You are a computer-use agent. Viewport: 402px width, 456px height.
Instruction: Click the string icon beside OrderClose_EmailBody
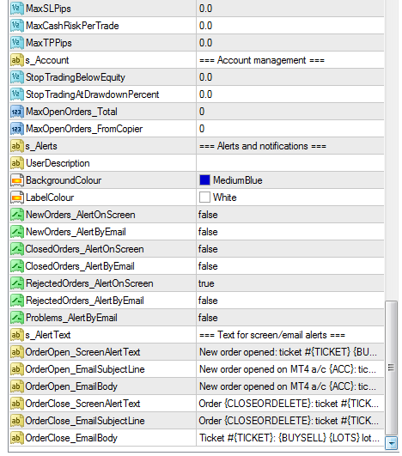(x=16, y=437)
